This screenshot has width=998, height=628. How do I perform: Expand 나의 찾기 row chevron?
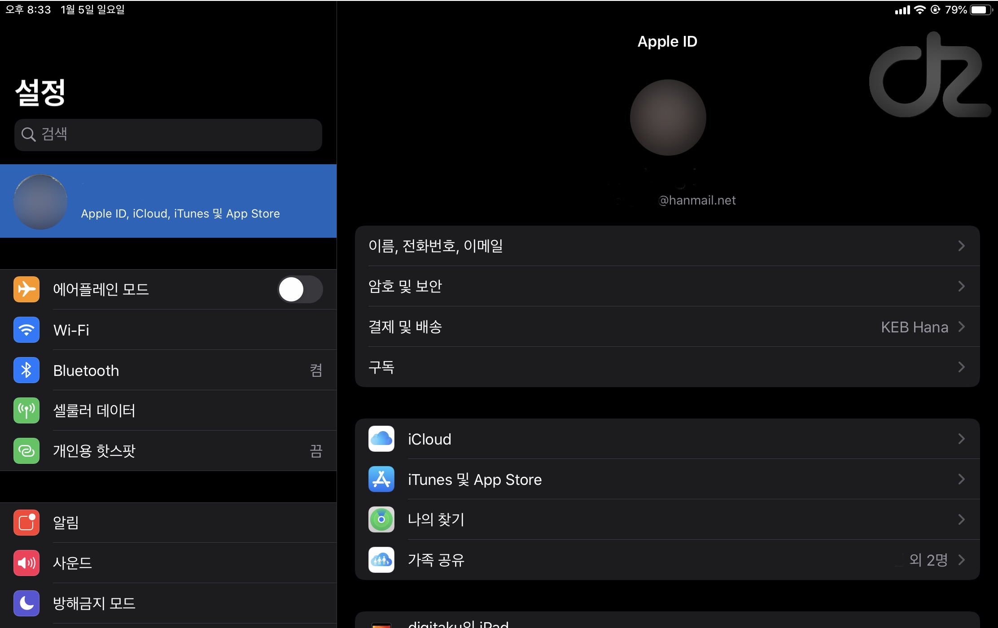point(961,519)
